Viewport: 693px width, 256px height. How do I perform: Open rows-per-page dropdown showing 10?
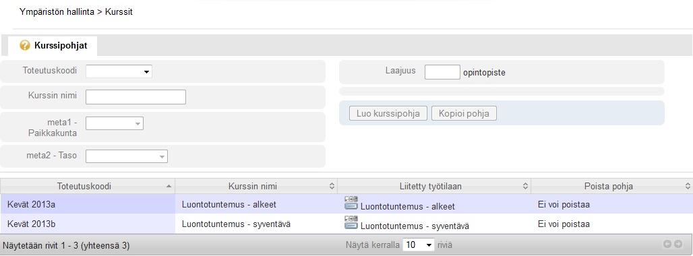point(419,245)
